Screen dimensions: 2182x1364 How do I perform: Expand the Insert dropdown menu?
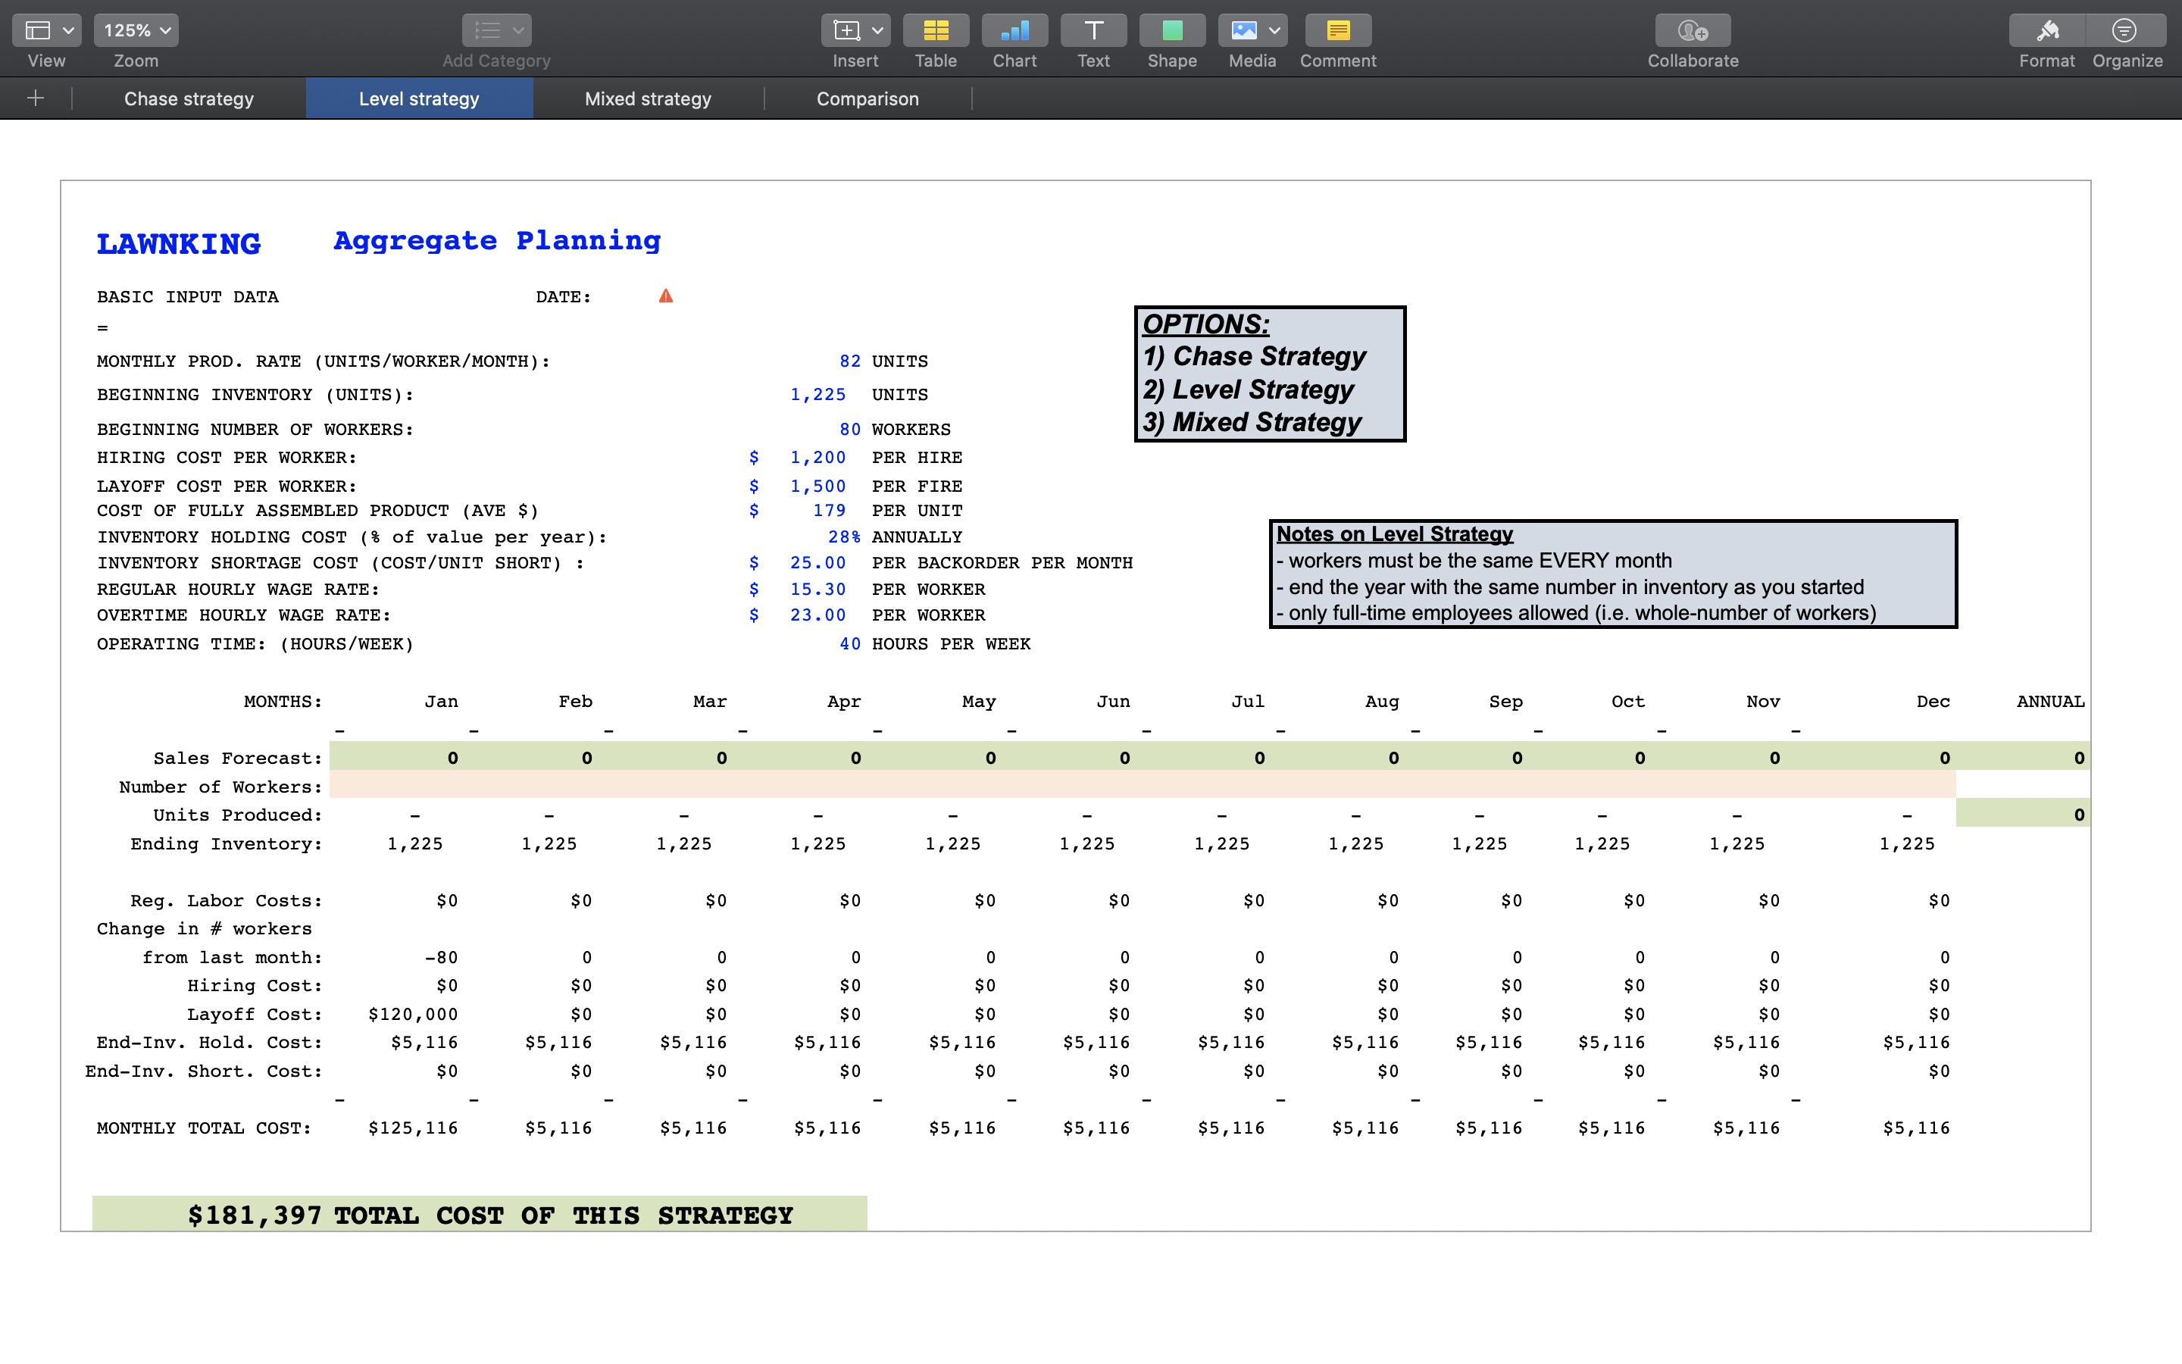855,30
